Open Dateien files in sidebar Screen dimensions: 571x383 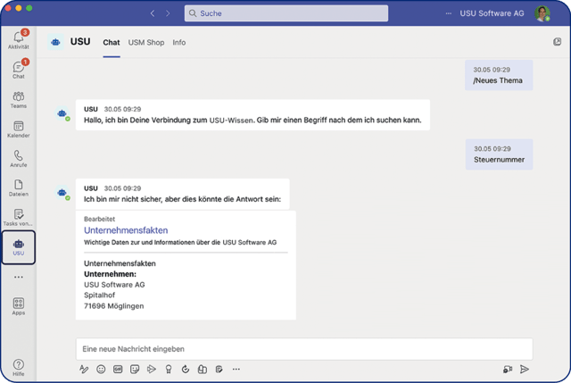coord(18,187)
